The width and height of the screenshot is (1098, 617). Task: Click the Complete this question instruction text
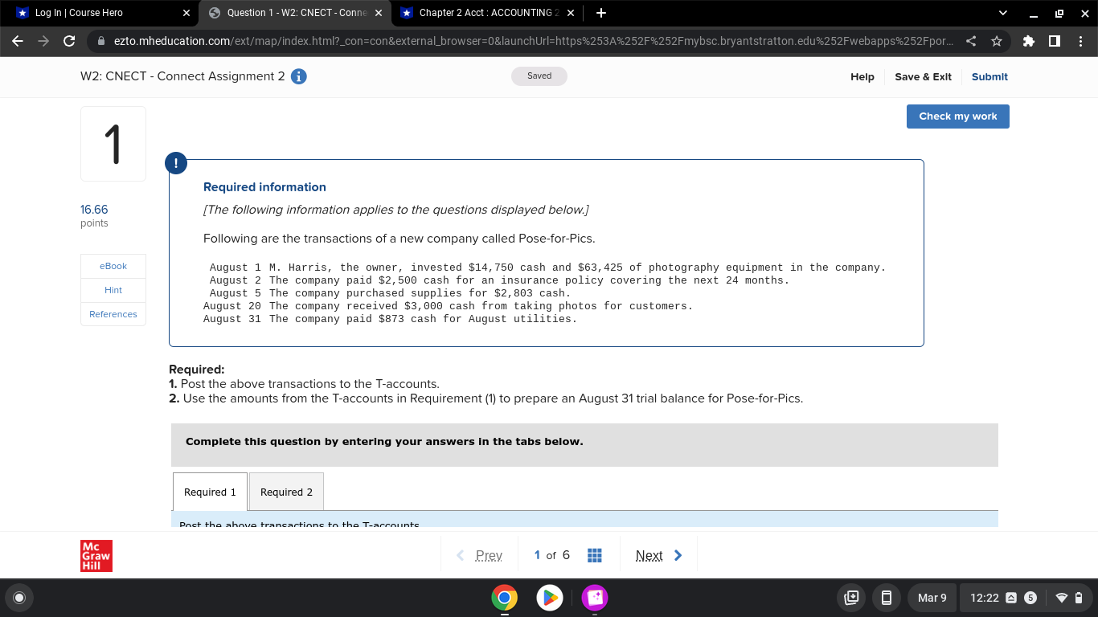tap(384, 442)
